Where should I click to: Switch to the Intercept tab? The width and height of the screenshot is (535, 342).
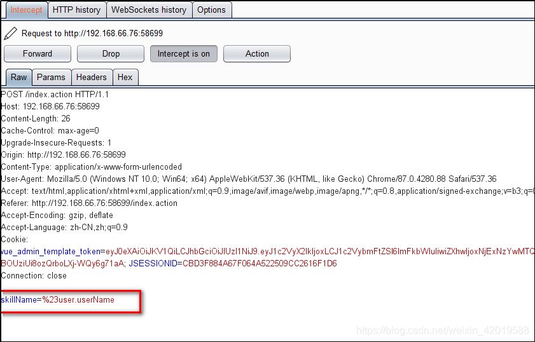click(x=26, y=10)
